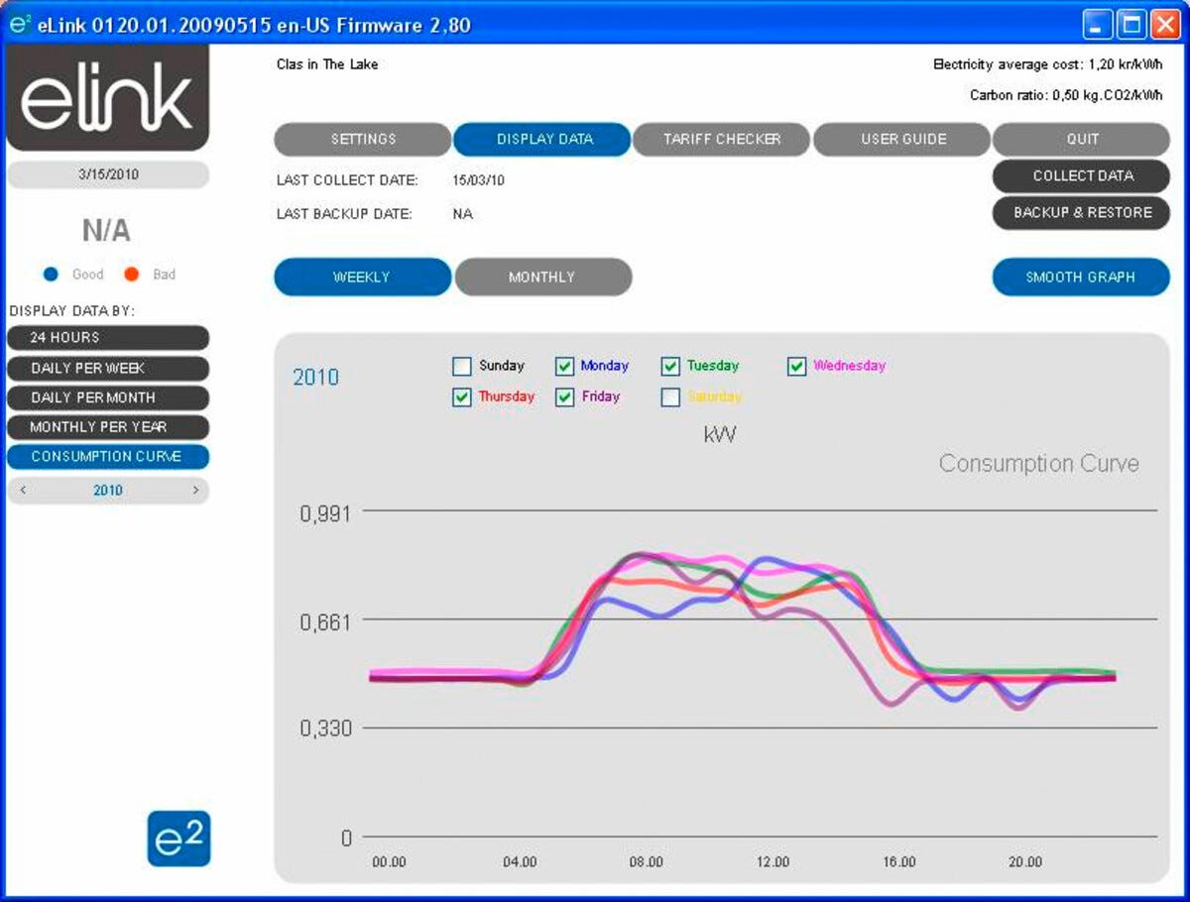Select Daily Per Week display mode
1190x902 pixels.
click(x=108, y=369)
